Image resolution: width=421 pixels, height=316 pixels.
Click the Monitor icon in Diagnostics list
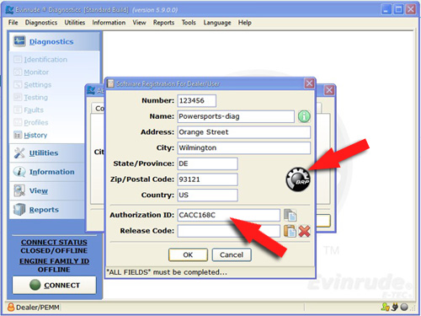point(18,72)
